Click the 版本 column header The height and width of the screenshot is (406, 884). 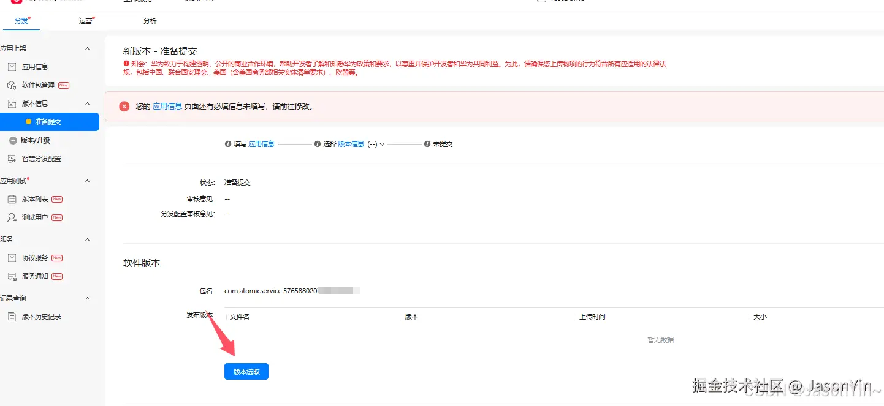coord(412,317)
